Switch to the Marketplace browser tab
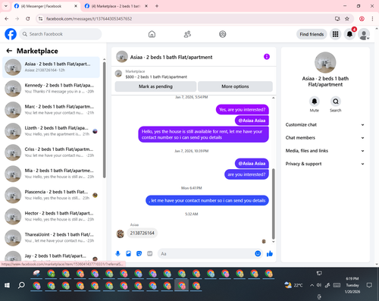 (x=116, y=6)
